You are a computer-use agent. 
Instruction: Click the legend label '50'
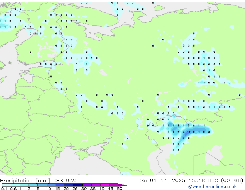(119, 188)
